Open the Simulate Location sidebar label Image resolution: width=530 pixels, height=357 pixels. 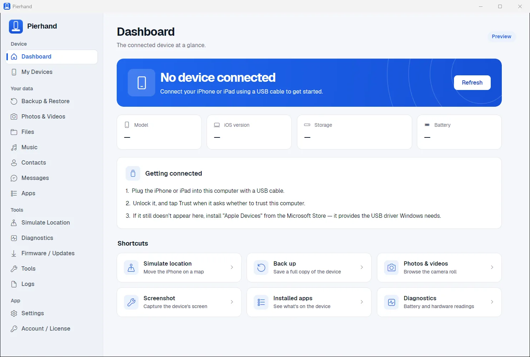pyautogui.click(x=46, y=223)
